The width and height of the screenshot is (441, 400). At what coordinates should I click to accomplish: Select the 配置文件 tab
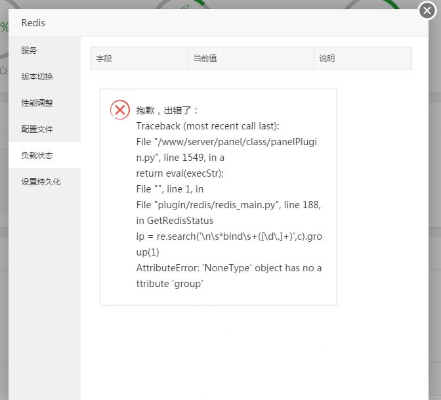tap(45, 129)
